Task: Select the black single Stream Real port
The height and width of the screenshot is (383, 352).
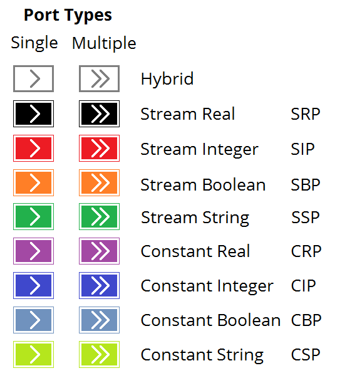Action: tap(33, 113)
